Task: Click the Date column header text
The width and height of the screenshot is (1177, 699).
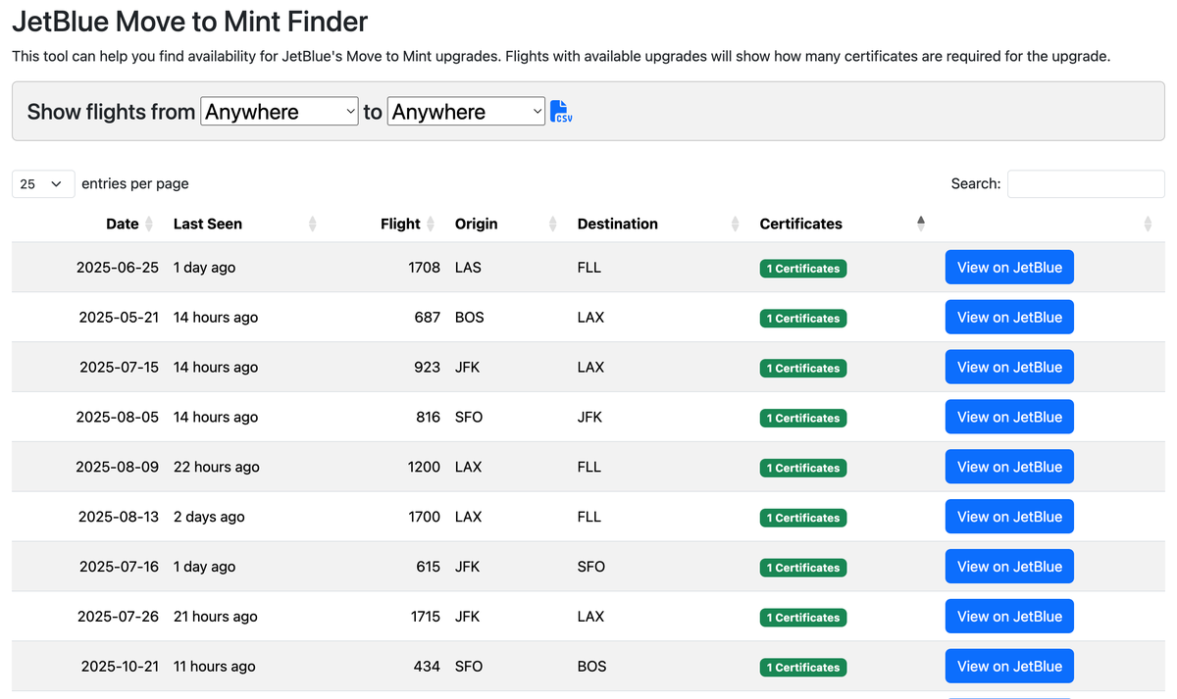Action: [x=123, y=225]
